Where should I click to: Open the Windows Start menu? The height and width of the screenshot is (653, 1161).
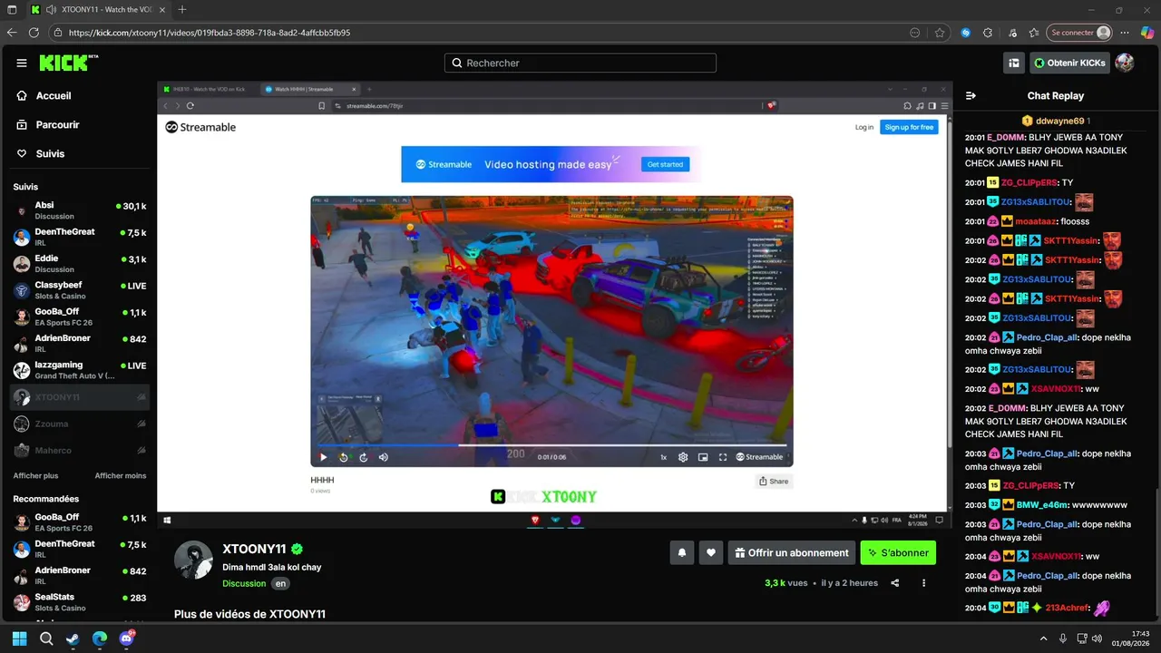pos(19,638)
